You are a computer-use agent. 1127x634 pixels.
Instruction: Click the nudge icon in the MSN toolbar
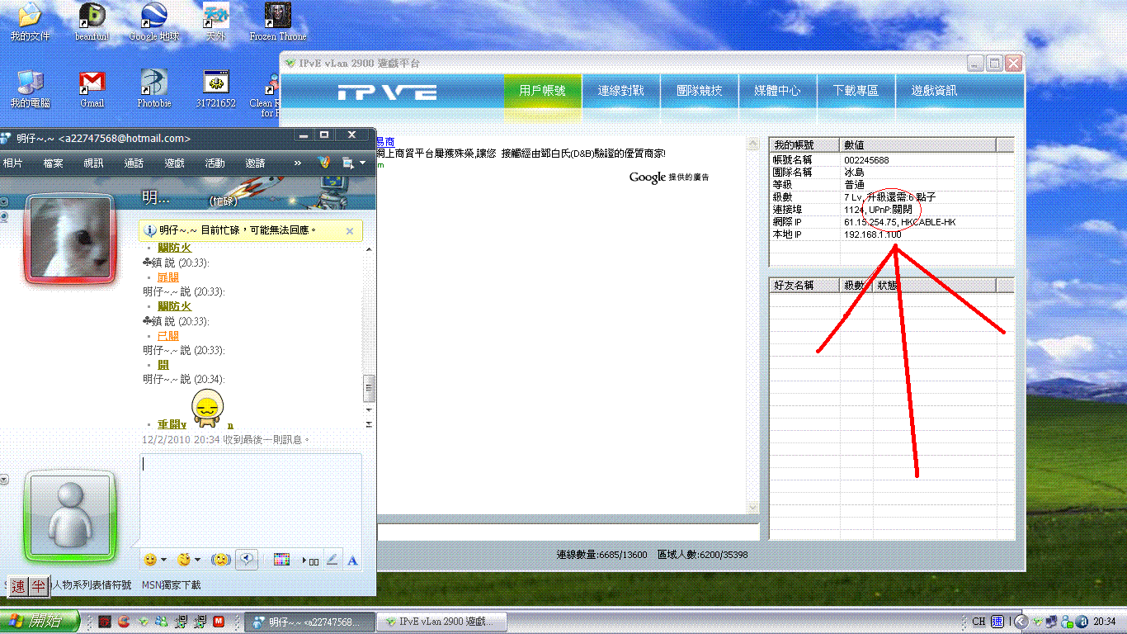220,560
